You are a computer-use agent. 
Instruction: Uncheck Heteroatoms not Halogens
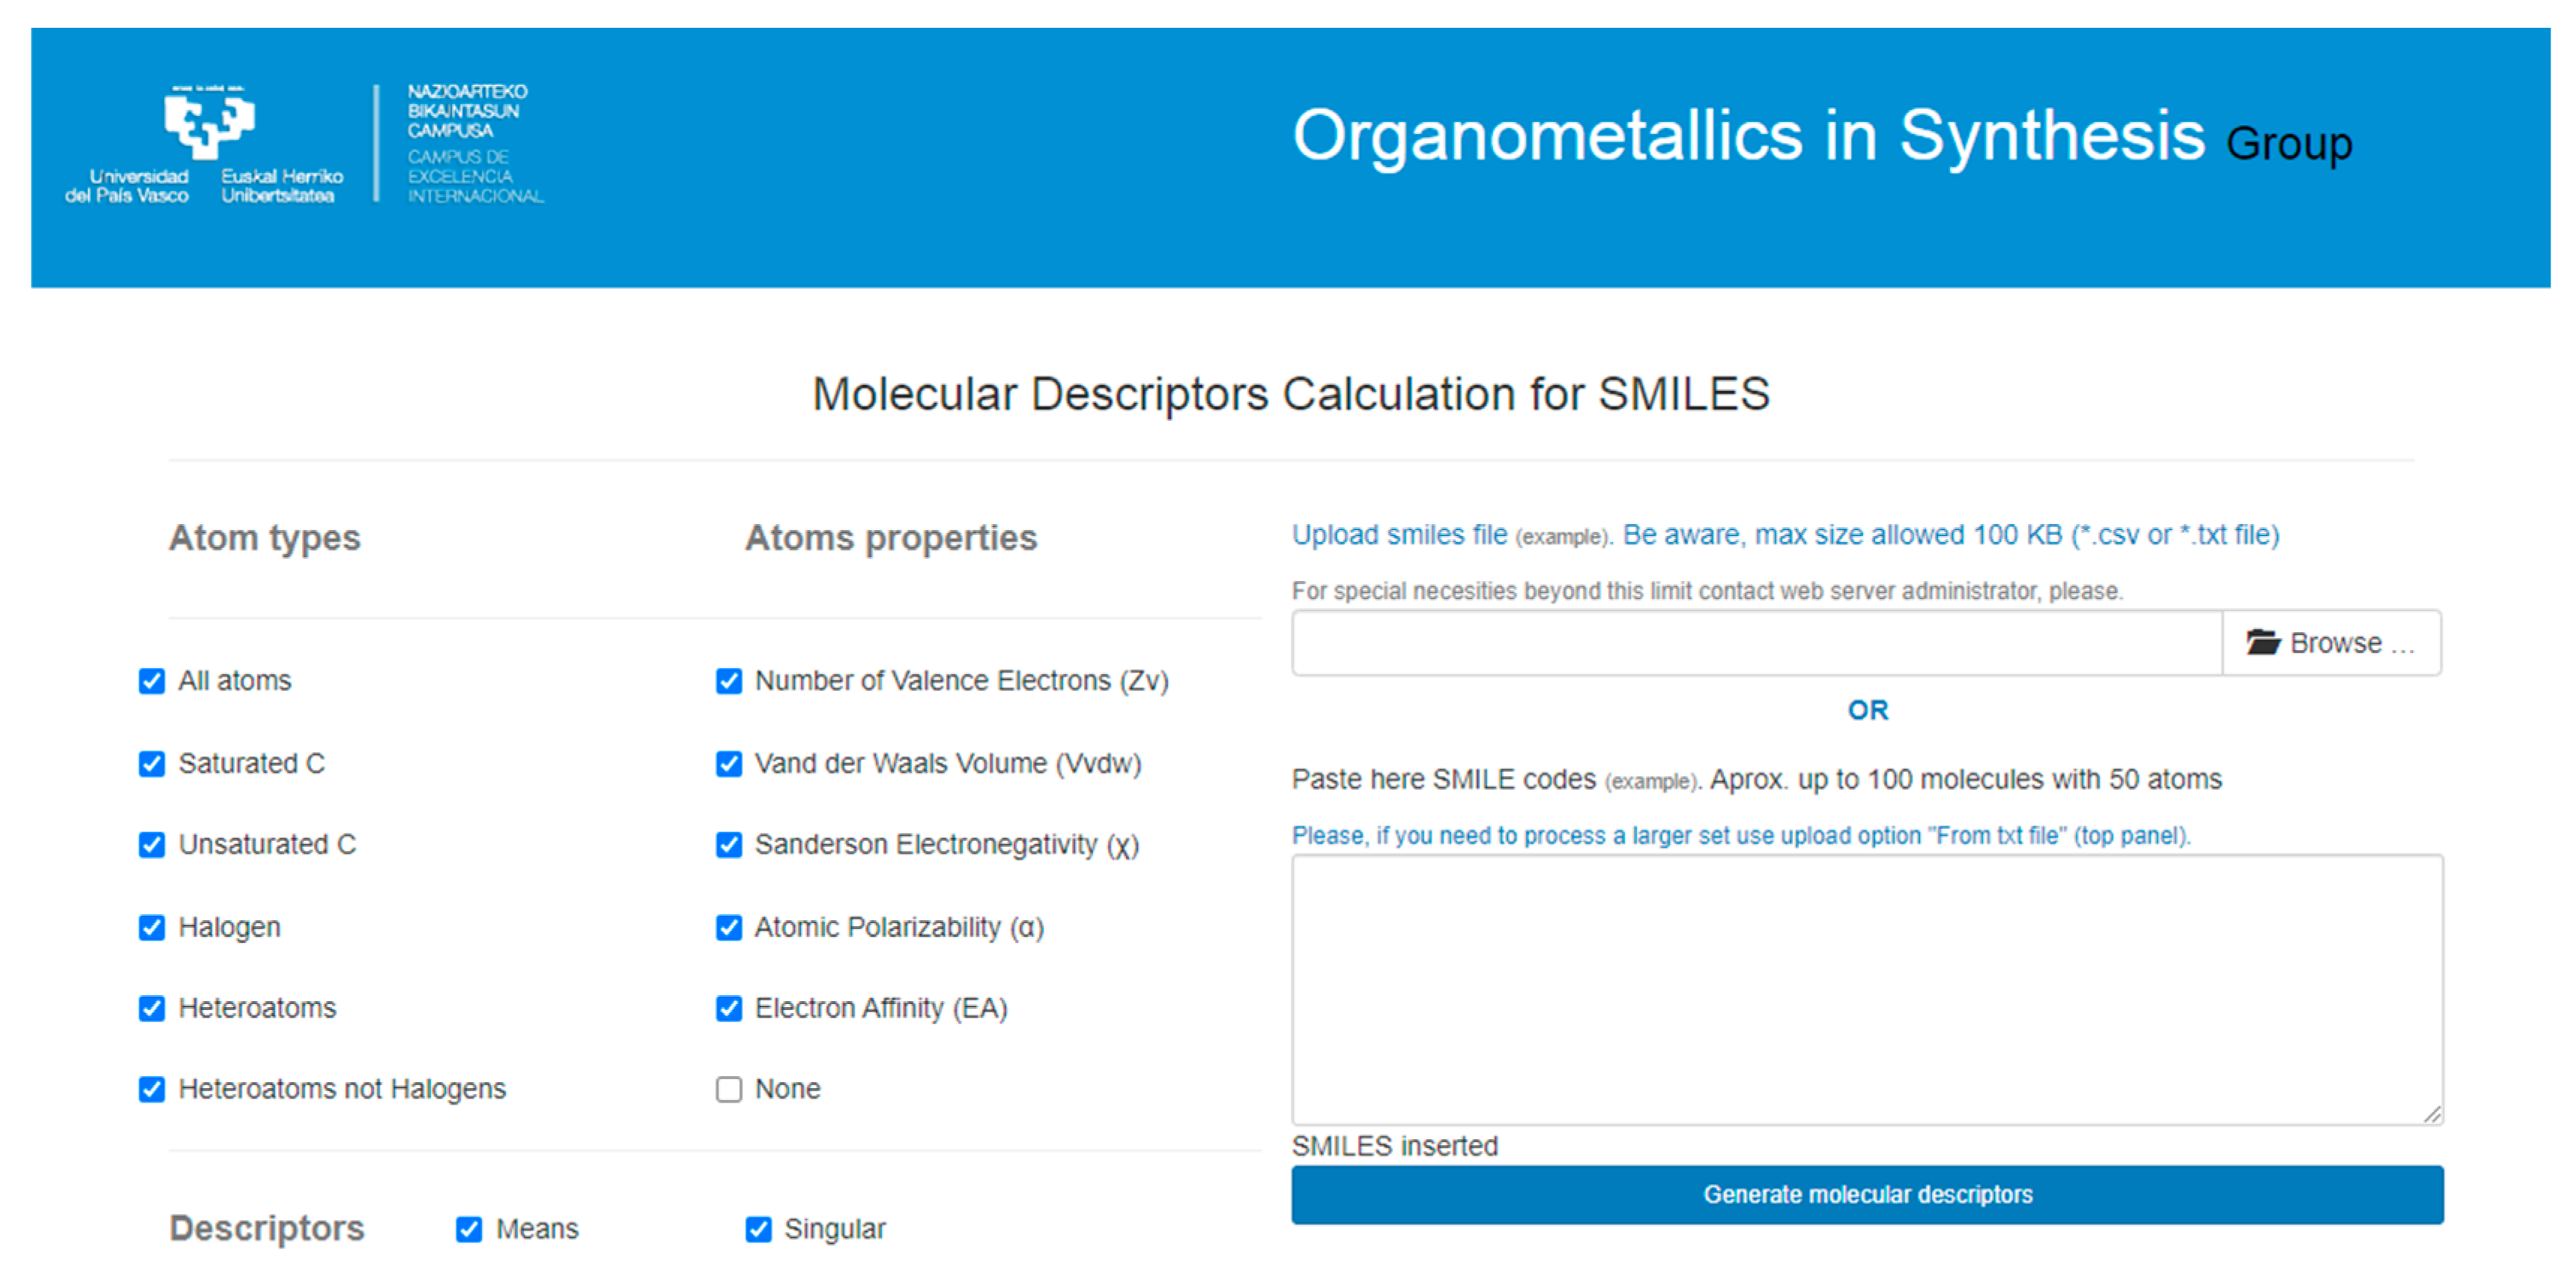pos(152,1089)
